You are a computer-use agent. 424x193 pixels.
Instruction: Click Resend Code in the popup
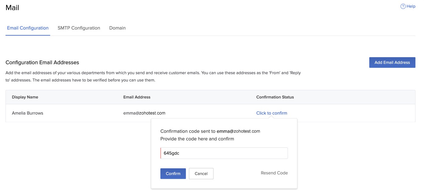point(274,173)
